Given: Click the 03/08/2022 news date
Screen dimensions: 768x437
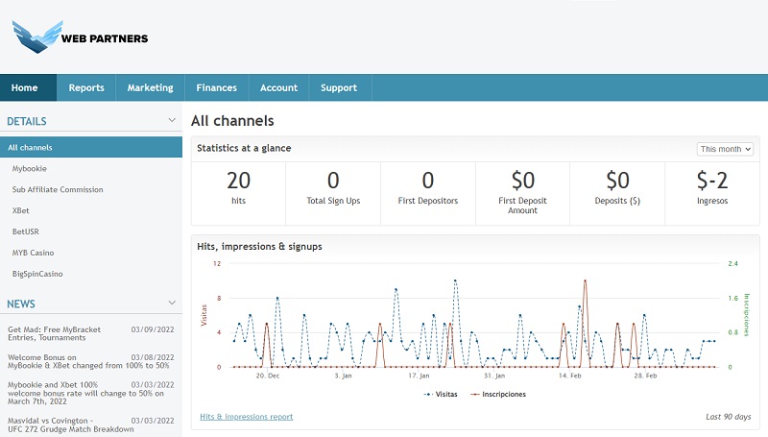Looking at the screenshot, I should pos(153,357).
